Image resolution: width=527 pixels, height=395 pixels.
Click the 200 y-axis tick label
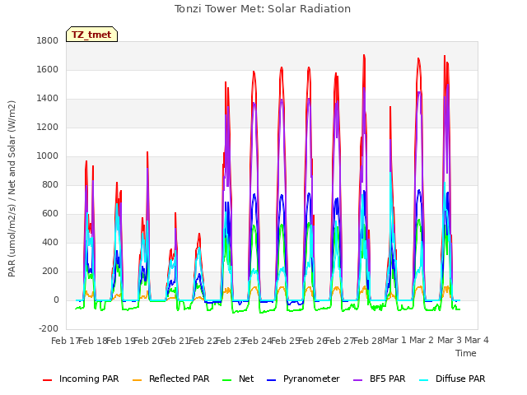coord(50,272)
